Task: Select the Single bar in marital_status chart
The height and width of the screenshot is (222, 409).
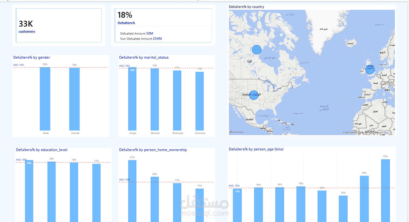Action: pyautogui.click(x=132, y=99)
